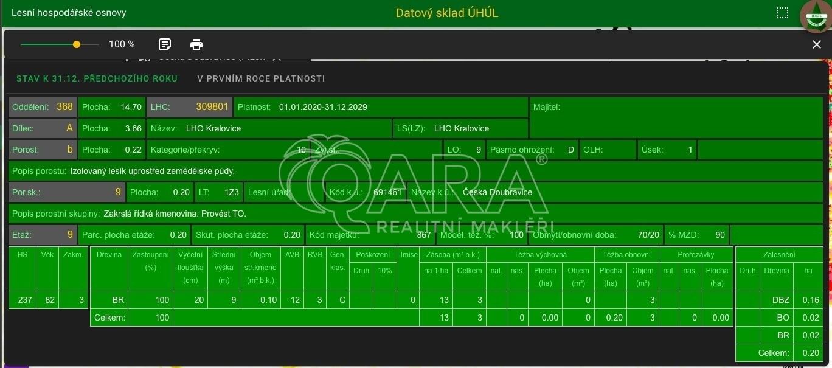Image resolution: width=832 pixels, height=368 pixels.
Task: Click the Prořezávky column header
Action: point(696,255)
